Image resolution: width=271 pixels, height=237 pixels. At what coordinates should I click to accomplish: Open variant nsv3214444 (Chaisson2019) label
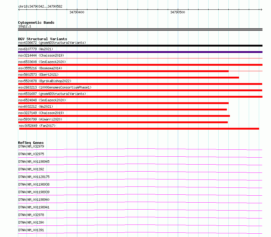point(41,55)
